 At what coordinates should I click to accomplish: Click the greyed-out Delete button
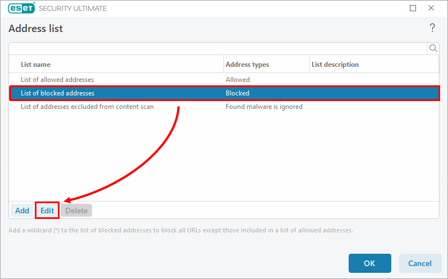point(76,211)
